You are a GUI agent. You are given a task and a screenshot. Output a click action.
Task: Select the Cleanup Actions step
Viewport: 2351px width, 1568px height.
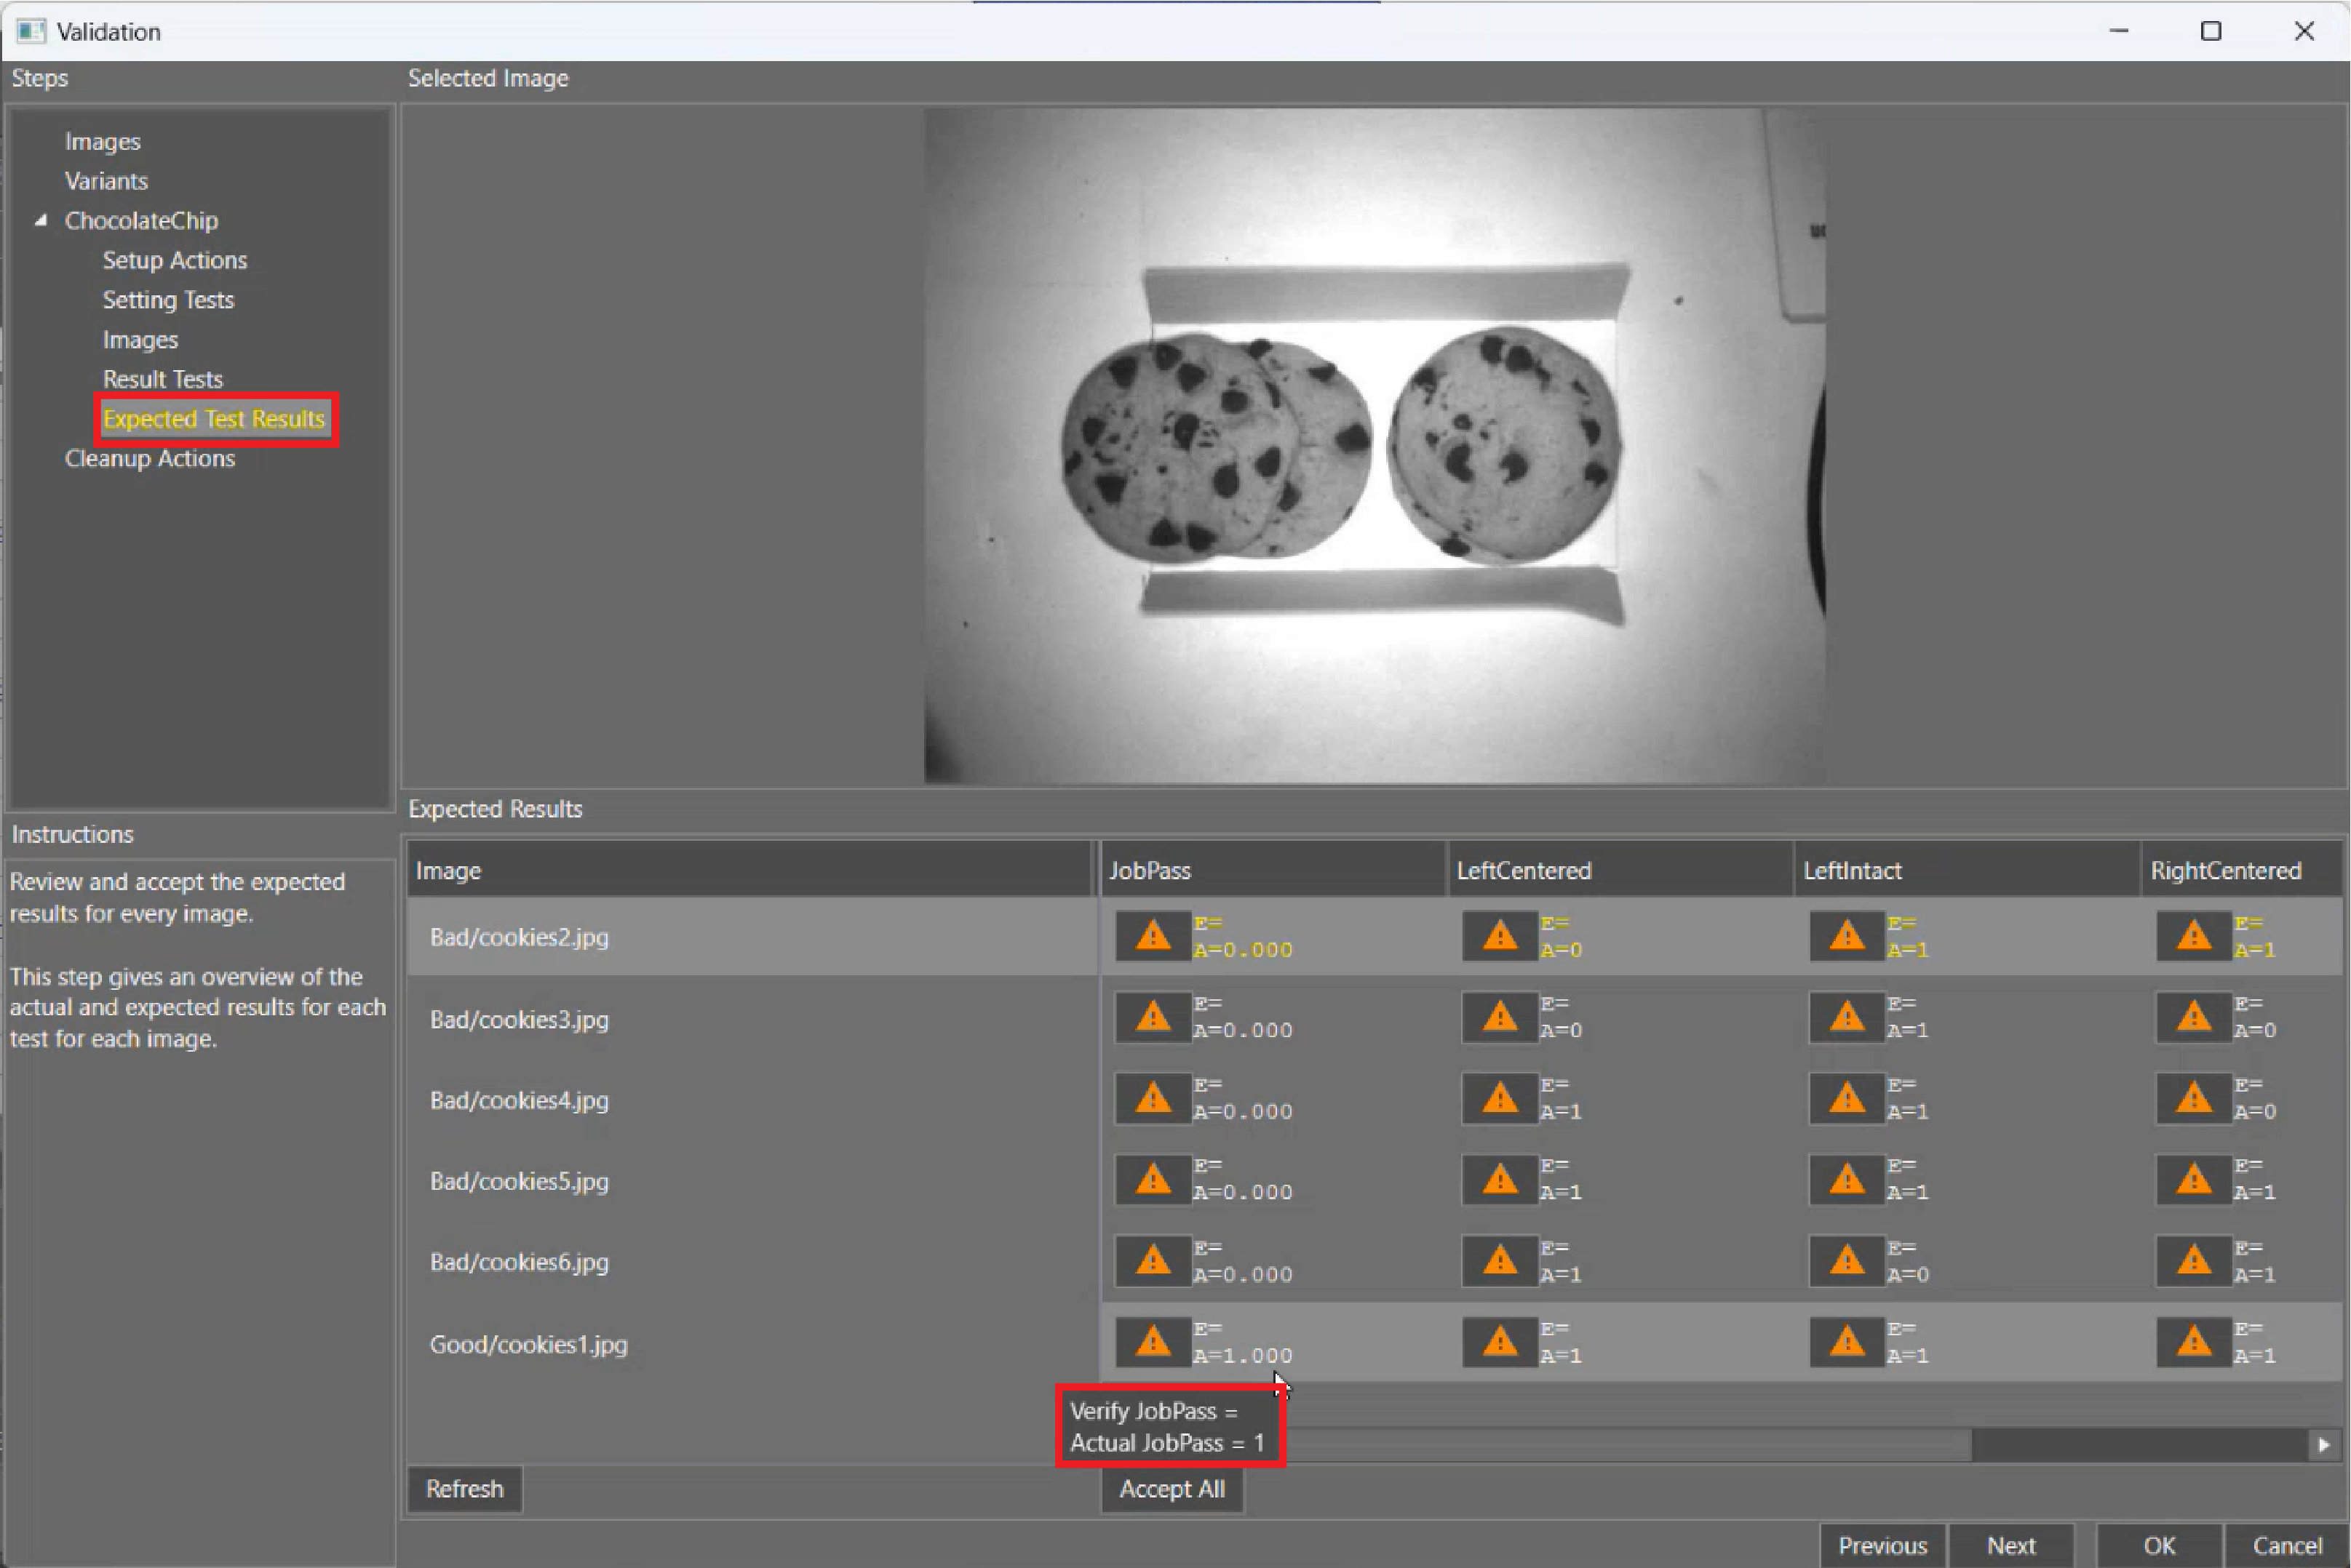(149, 458)
